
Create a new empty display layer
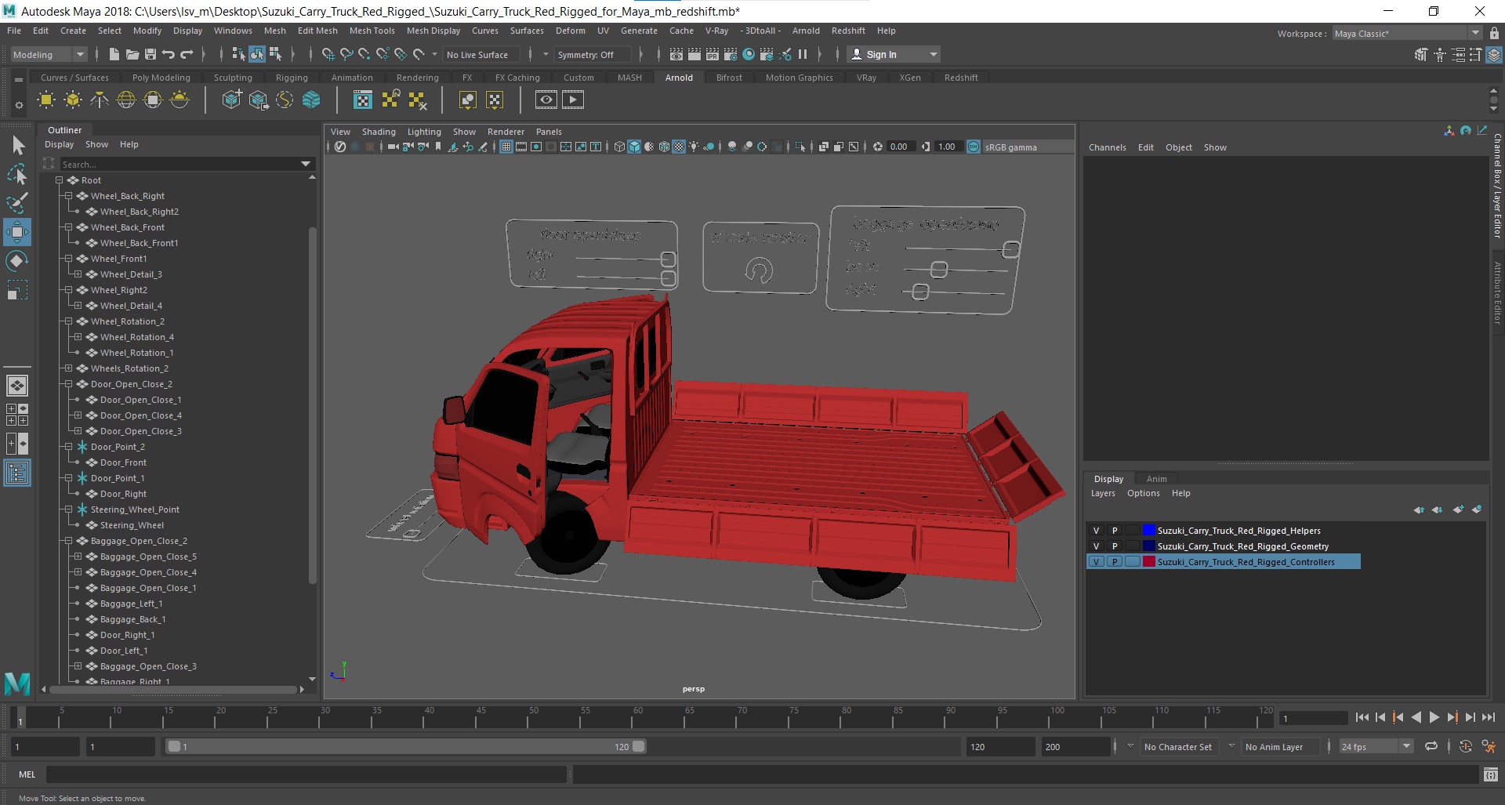coord(1458,509)
